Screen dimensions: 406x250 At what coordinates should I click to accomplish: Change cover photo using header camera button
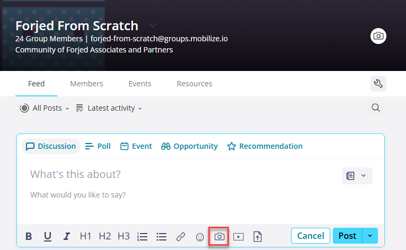(x=378, y=36)
